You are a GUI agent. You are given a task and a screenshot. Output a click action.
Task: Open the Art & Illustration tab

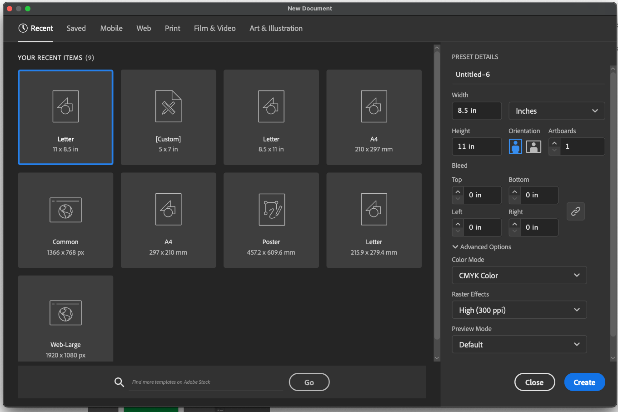click(276, 28)
